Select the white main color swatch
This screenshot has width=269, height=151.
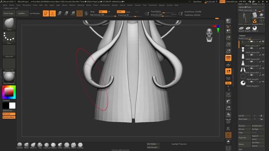(x=12, y=106)
